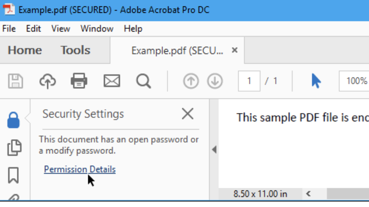Switch to the Tools tab
This screenshot has height=207, width=369.
[x=75, y=50]
